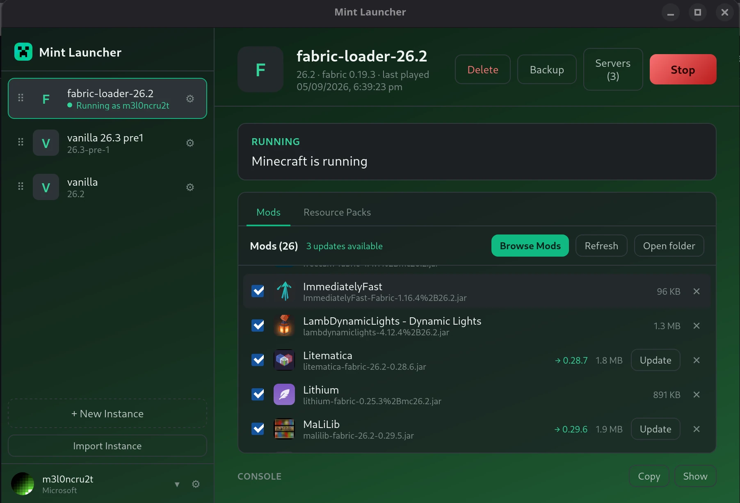Refresh the mods list
The height and width of the screenshot is (503, 740).
[601, 246]
